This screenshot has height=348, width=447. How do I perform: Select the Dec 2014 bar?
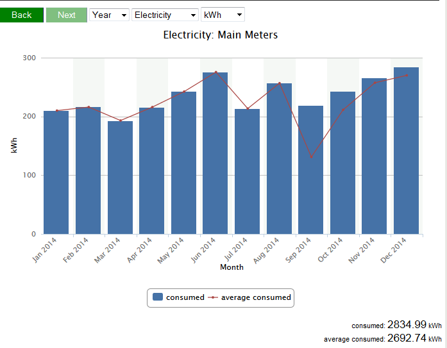(406, 151)
